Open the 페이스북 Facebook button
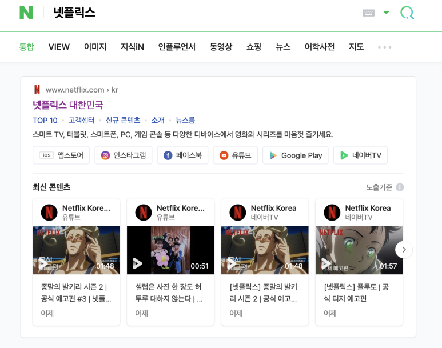 [x=182, y=155]
